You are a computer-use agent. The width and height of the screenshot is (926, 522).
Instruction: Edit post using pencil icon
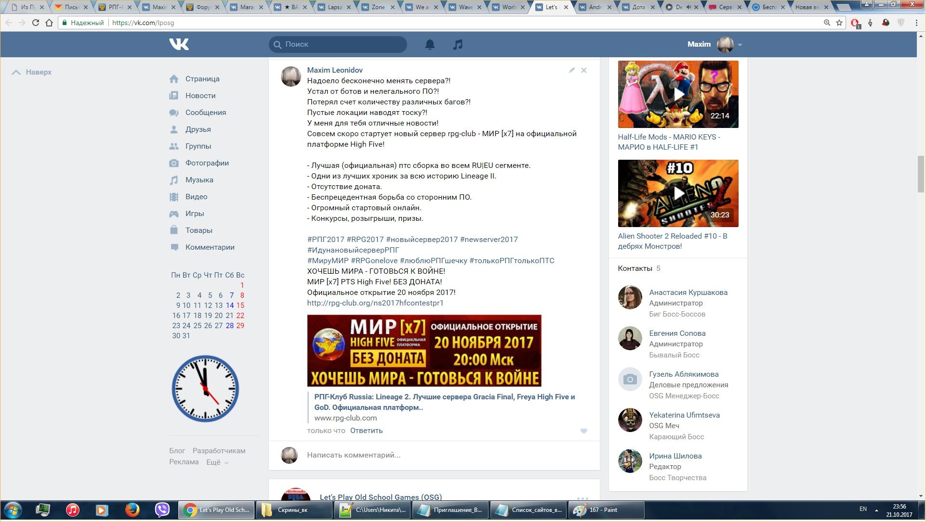coord(571,70)
